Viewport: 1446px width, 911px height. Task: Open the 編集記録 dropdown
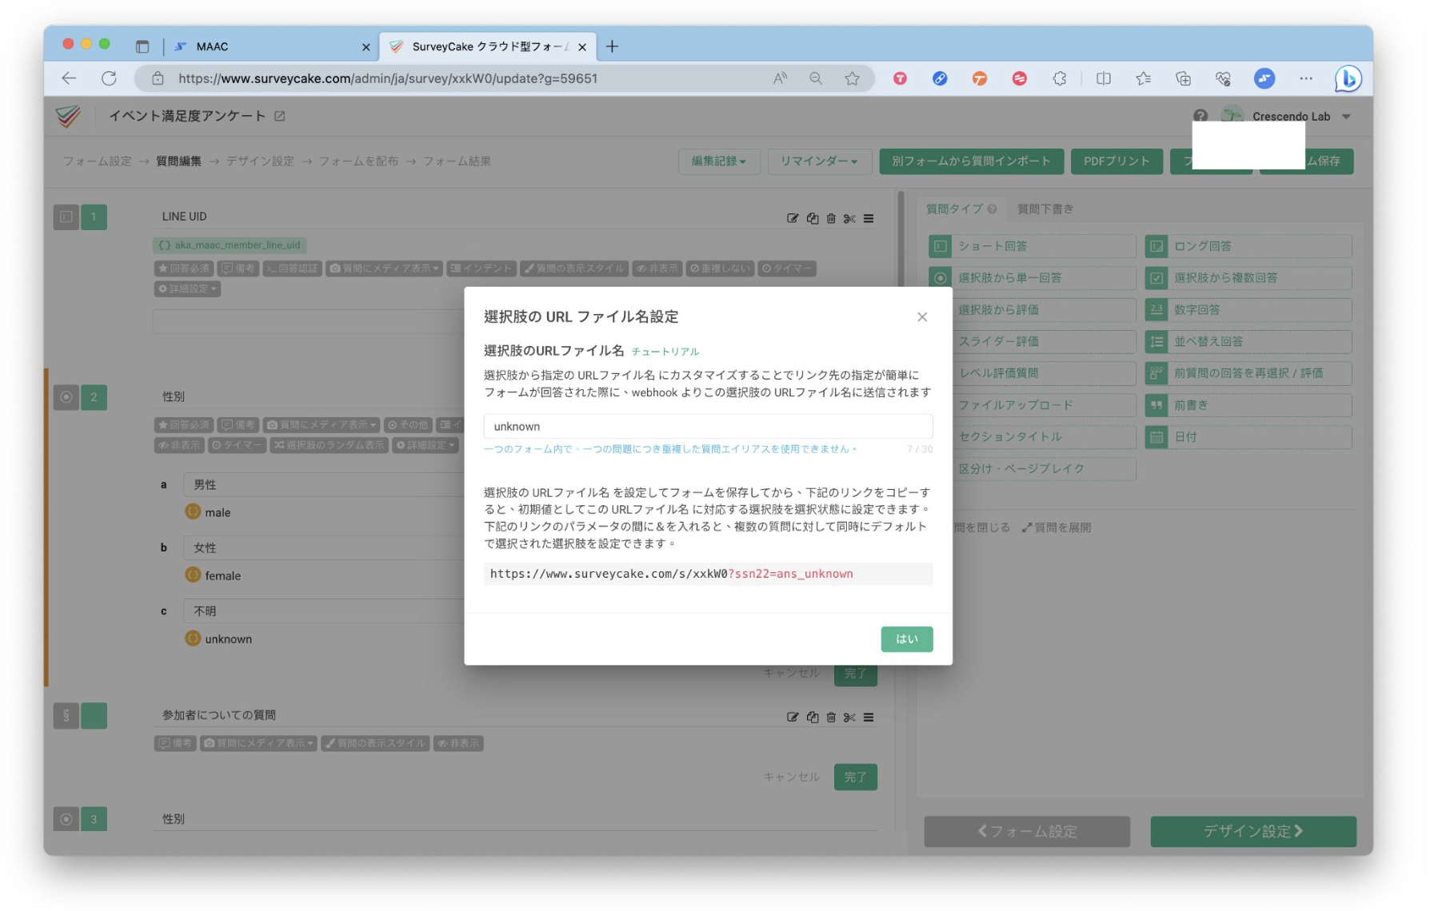pos(718,161)
